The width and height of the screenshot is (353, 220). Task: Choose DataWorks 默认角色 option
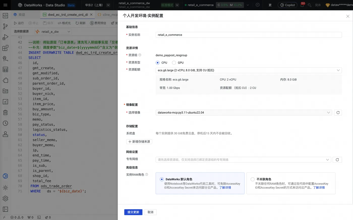200,183
